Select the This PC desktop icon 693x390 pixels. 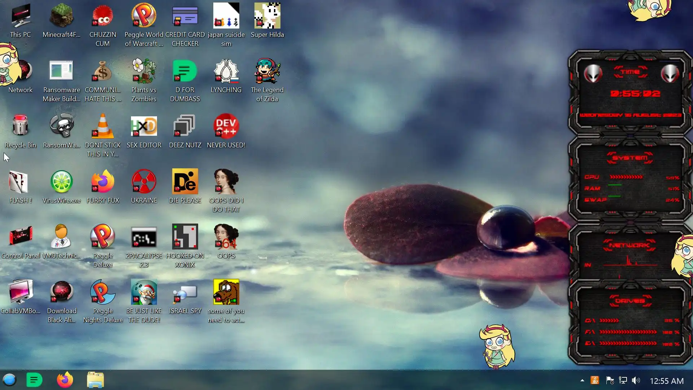point(20,16)
